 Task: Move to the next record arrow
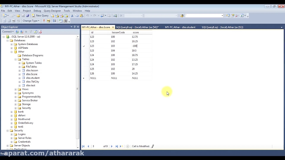click(112, 146)
